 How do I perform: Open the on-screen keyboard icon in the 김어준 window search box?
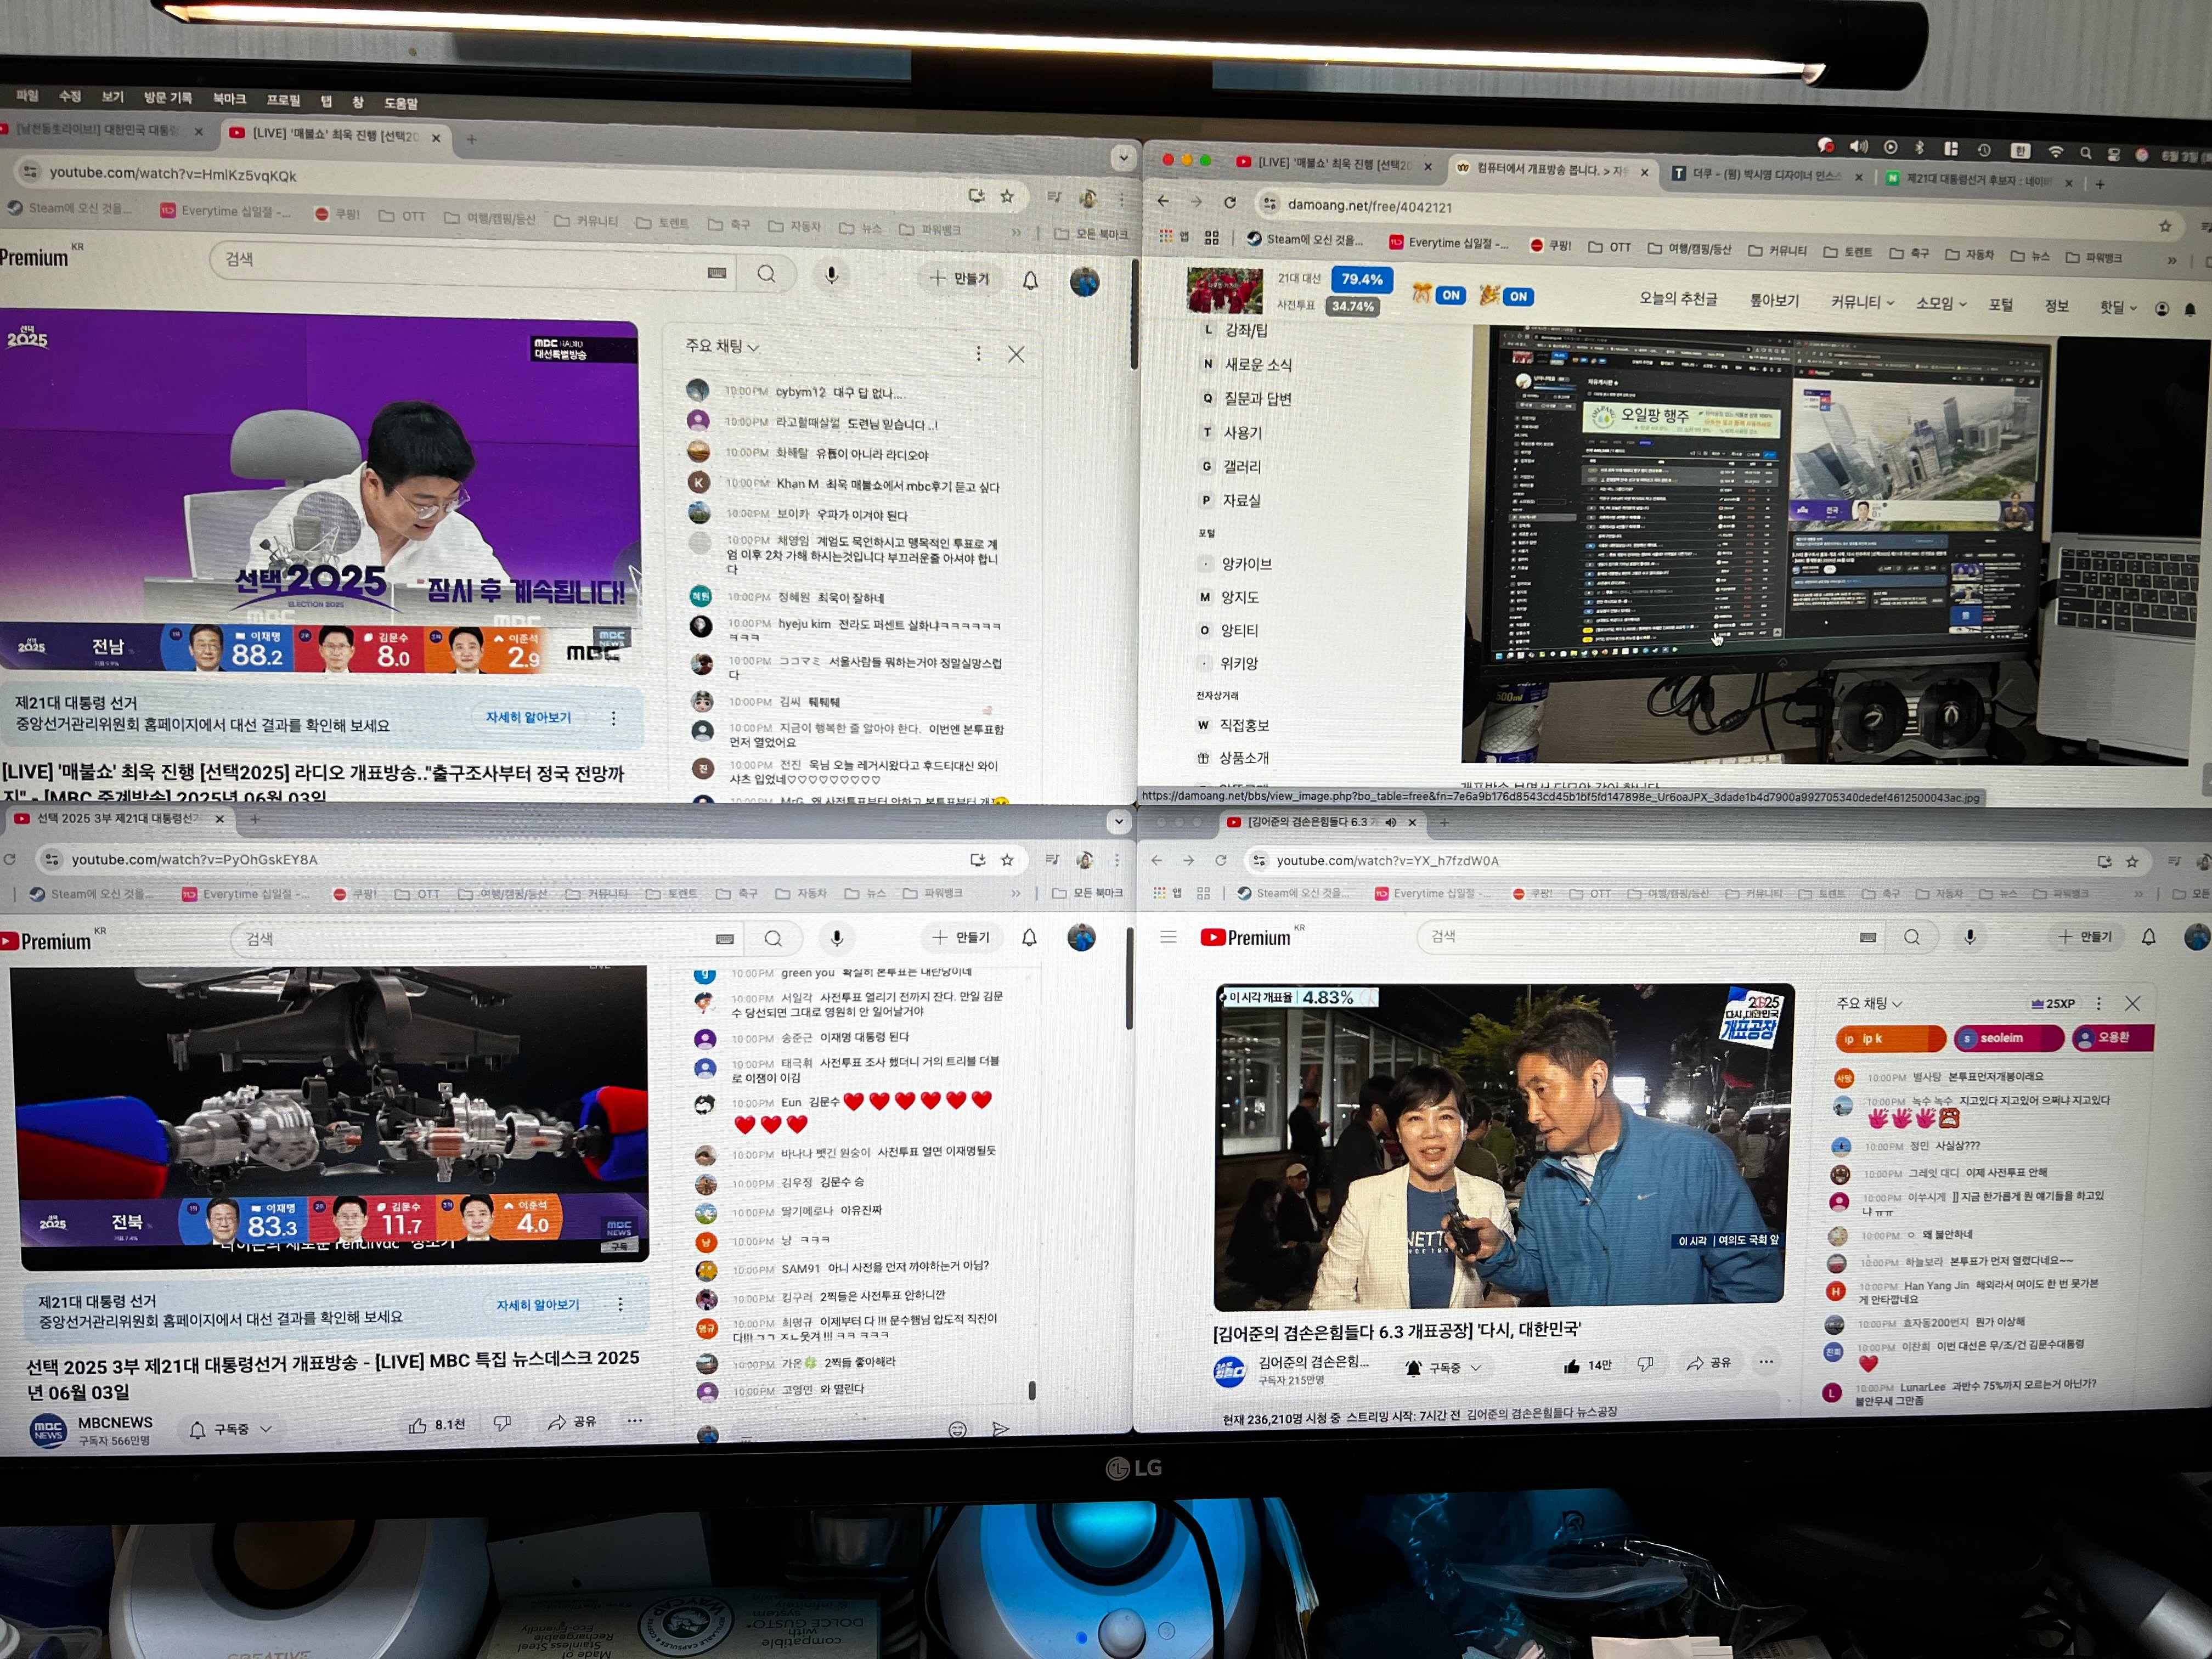coord(1867,937)
